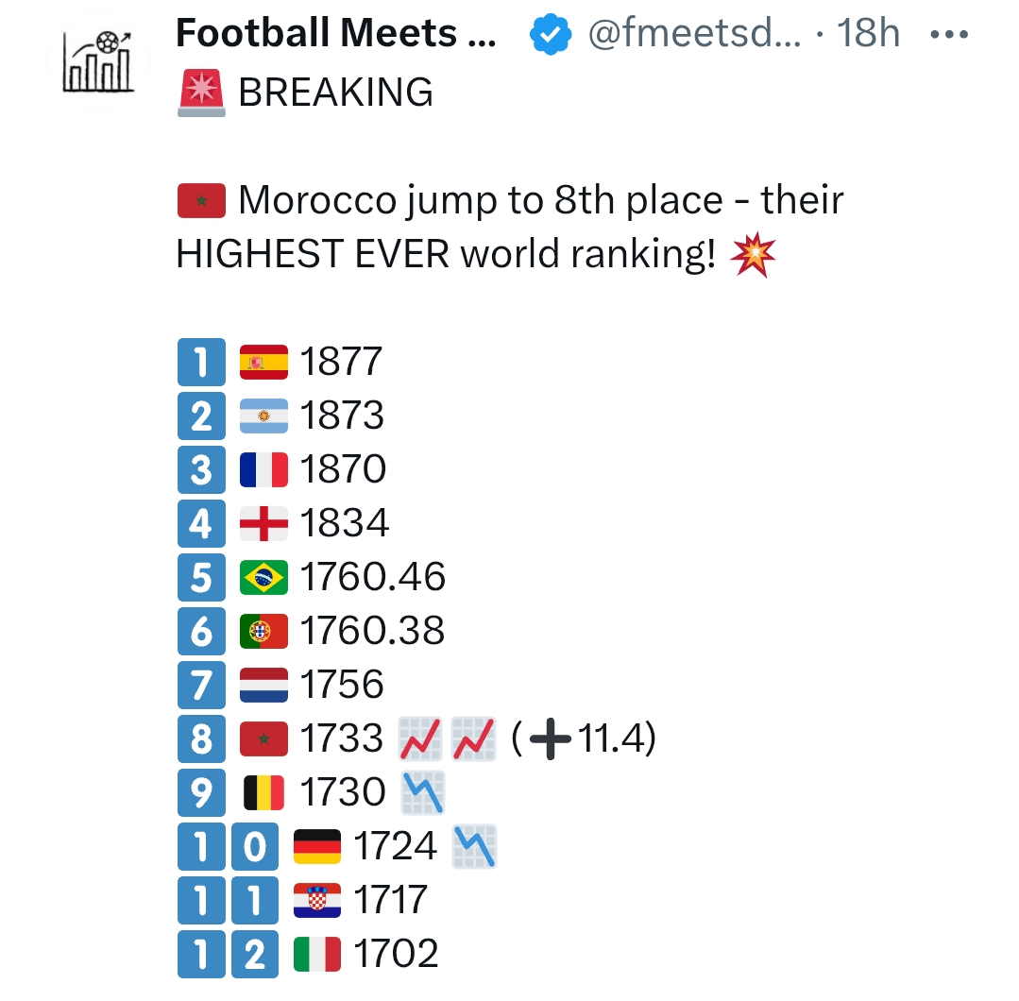Click the Croatia flag at rank 11
This screenshot has height=1001, width=1019.
click(x=317, y=901)
